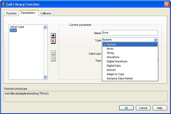The width and height of the screenshot is (171, 114).
Task: Select 'return type' in the parameter list
Action: click(17, 27)
